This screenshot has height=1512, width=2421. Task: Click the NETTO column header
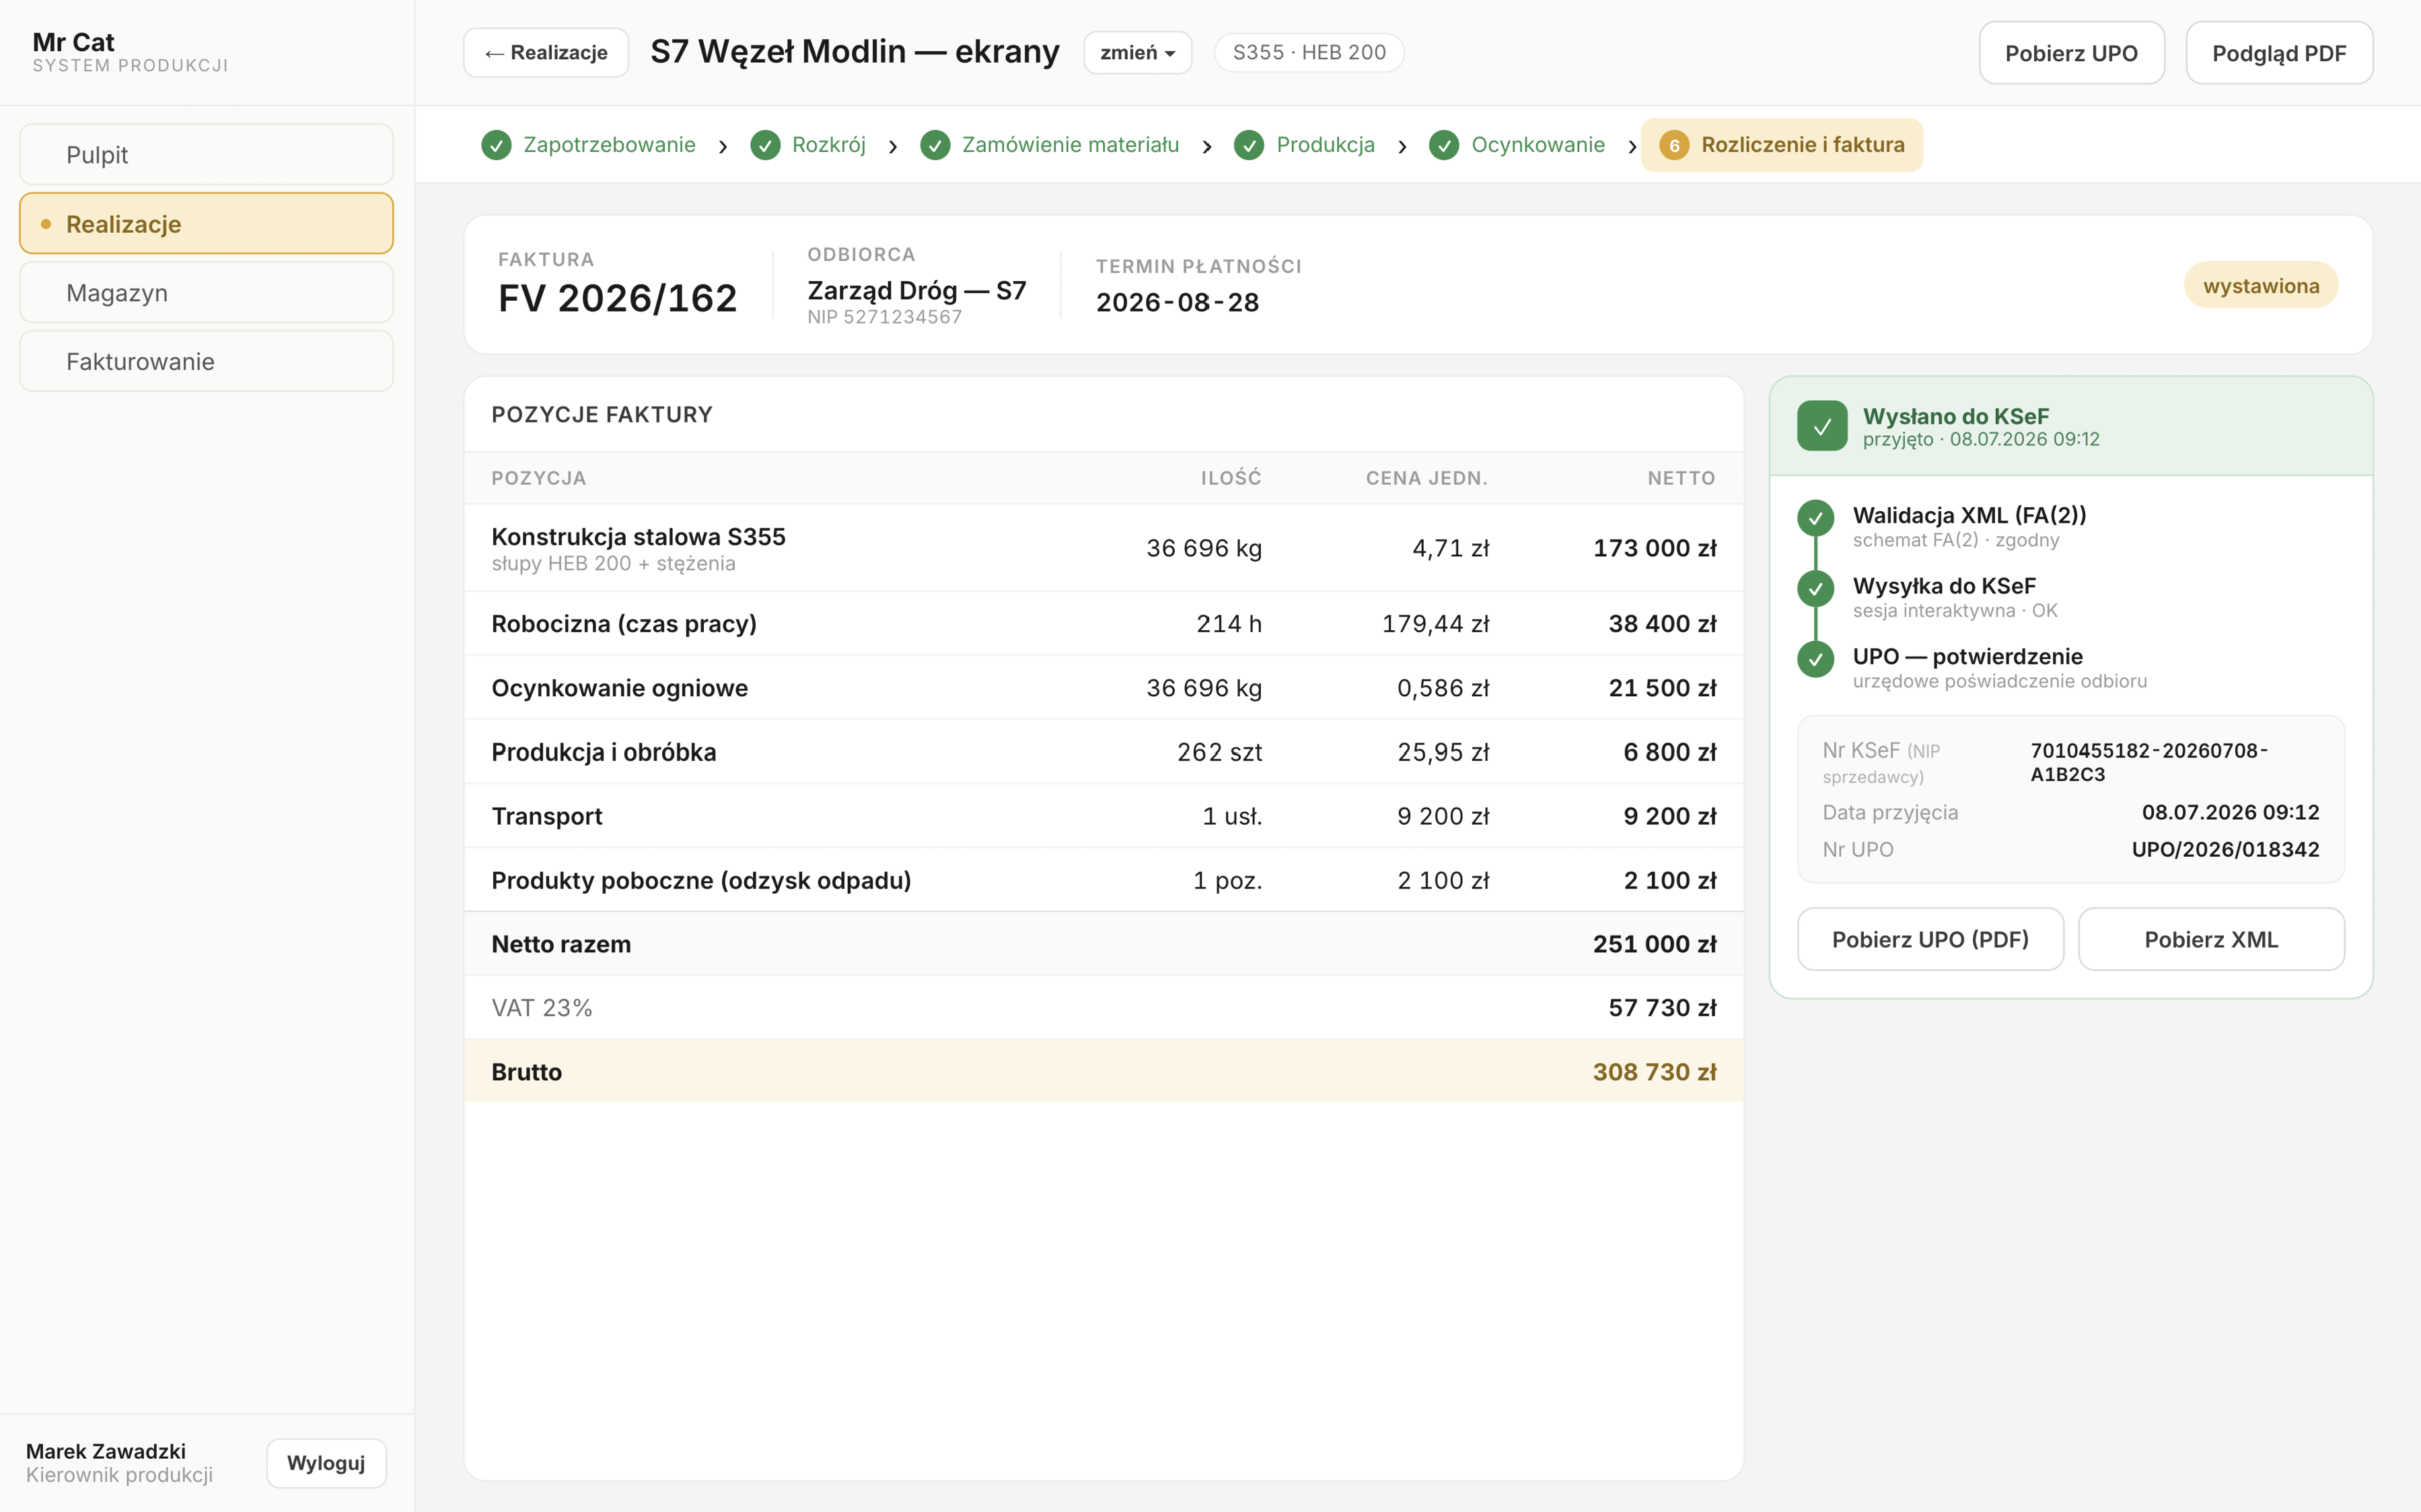click(x=1681, y=478)
